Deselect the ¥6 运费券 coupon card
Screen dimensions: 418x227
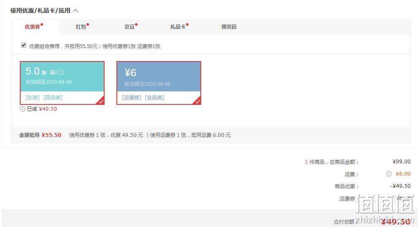coord(159,83)
